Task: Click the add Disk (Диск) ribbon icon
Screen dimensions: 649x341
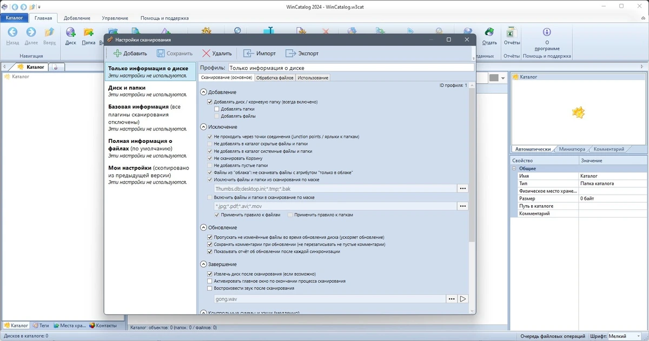Action: (70, 32)
